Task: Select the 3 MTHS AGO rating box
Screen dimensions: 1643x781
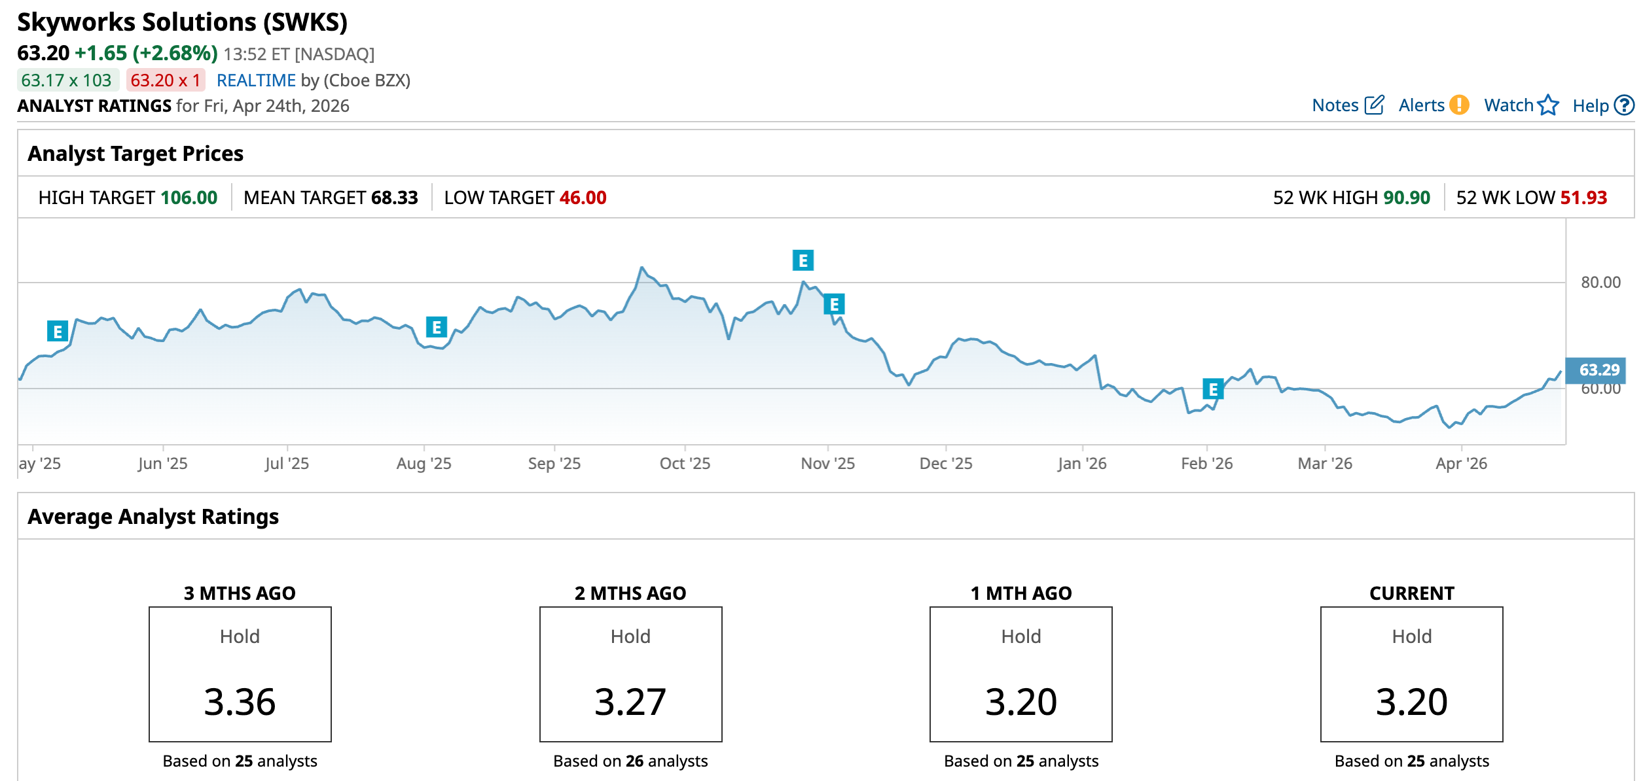Action: [240, 674]
